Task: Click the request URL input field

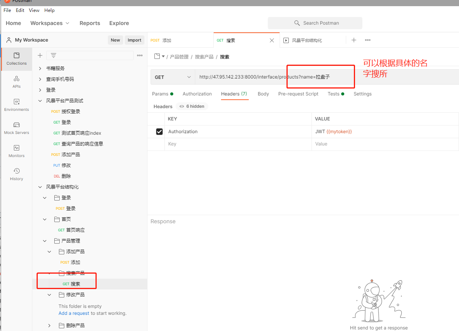Action: (x=327, y=77)
